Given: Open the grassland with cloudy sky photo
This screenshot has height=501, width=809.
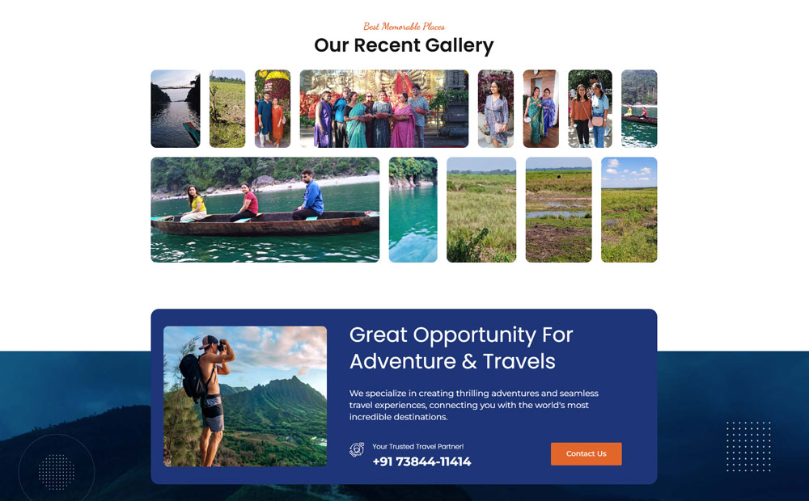Looking at the screenshot, I should click(629, 210).
